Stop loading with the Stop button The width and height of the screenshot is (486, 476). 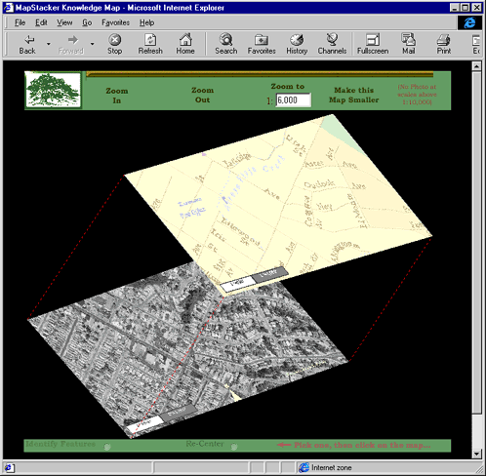coord(114,44)
